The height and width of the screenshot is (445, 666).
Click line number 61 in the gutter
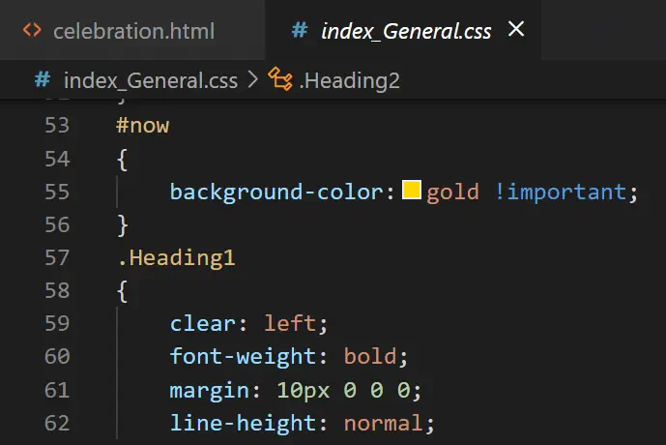click(57, 390)
